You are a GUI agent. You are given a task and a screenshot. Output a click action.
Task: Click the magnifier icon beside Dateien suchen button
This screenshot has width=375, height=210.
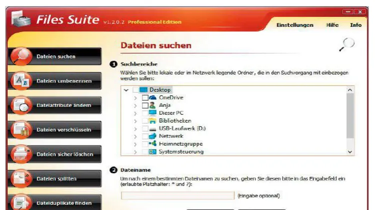tap(21, 56)
